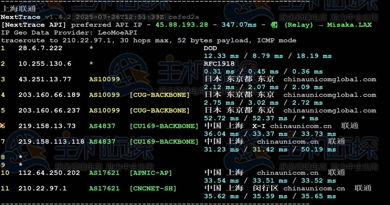Viewport: 390px width, 205px height.
Task: Click hop 5 IP 203.160.66.237
Action: click(x=49, y=111)
